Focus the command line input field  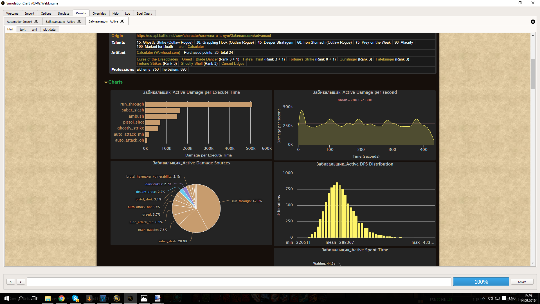coord(239,282)
